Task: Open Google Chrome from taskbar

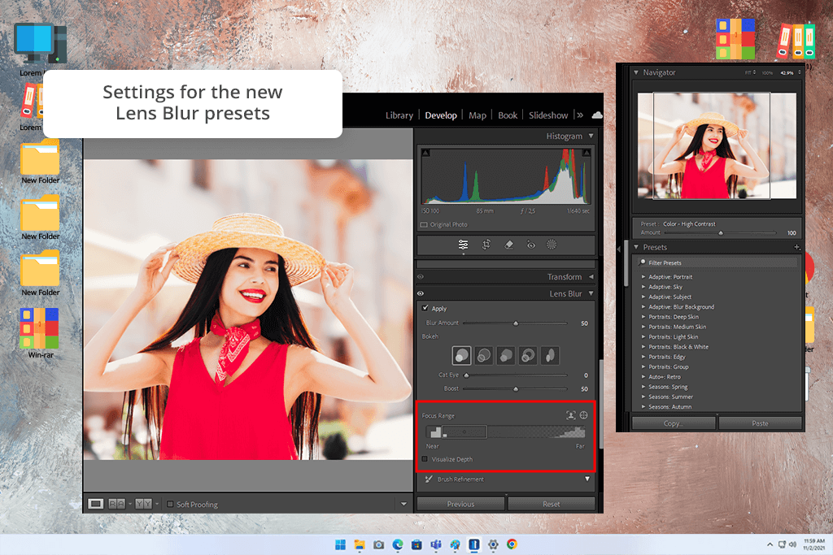Action: [512, 544]
